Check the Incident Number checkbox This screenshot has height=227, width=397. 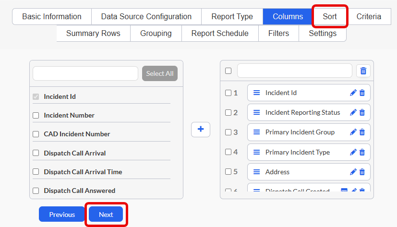tap(36, 115)
